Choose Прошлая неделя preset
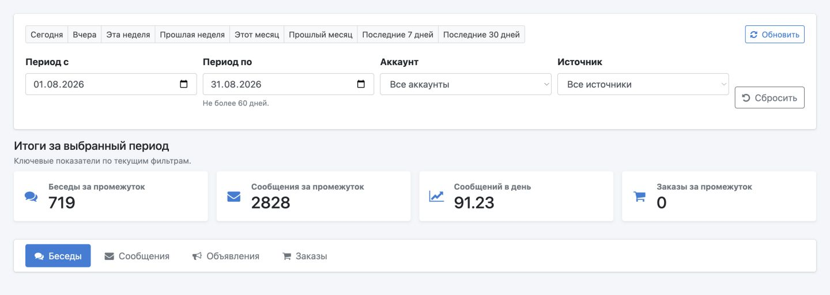 192,35
